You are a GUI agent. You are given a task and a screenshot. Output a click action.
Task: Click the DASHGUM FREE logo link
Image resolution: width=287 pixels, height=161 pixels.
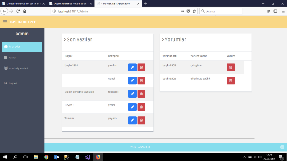(23, 22)
